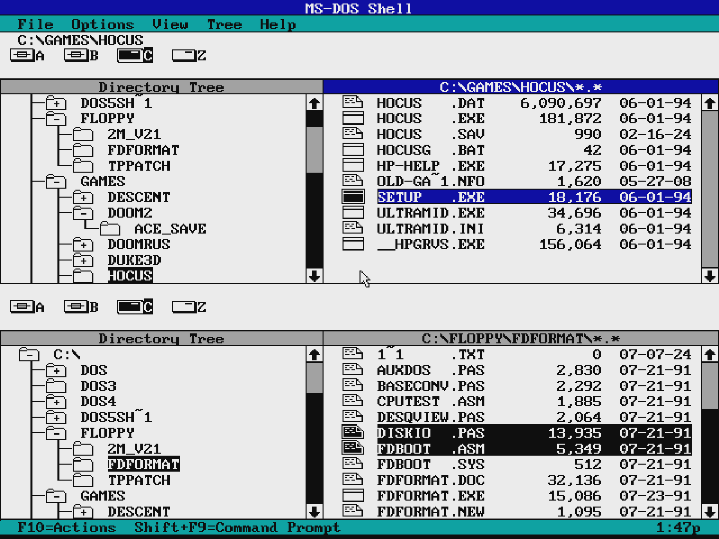Select drive B icon in lower drive bar
Screen dimensions: 719x539
tap(81, 307)
